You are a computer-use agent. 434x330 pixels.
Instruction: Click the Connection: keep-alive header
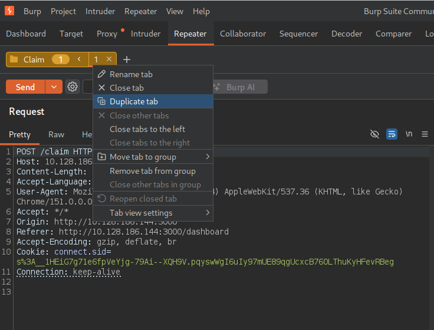pos(68,272)
